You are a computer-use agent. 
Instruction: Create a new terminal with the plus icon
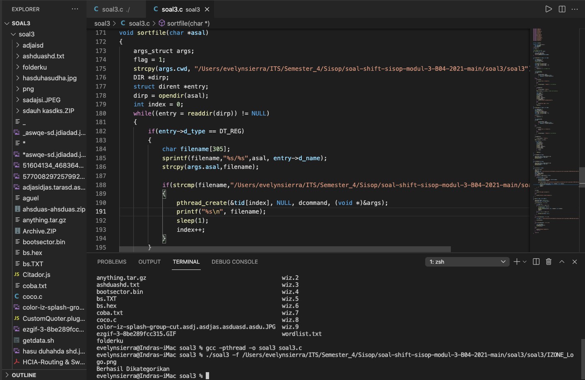(517, 262)
